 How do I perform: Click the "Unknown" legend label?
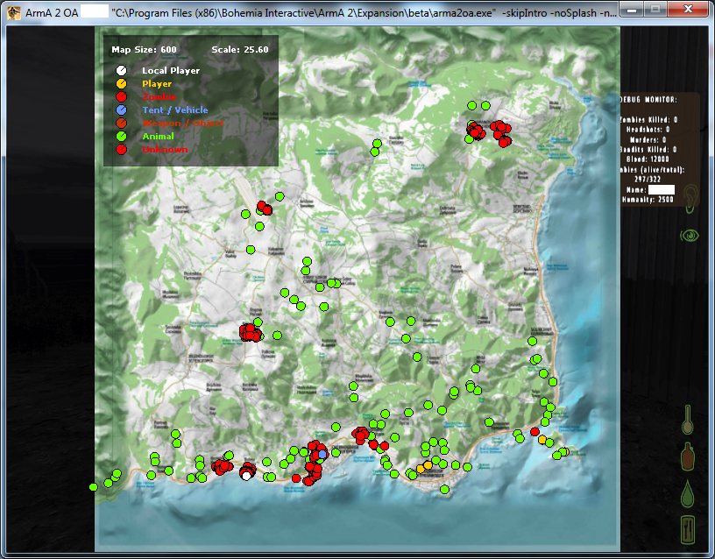coord(165,150)
